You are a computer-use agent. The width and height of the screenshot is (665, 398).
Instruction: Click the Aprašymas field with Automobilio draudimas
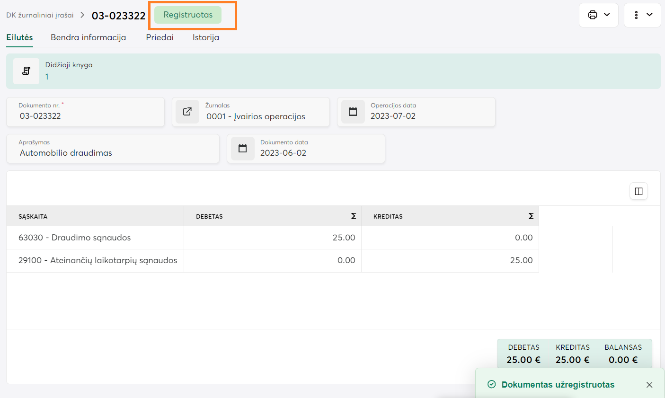pos(113,153)
